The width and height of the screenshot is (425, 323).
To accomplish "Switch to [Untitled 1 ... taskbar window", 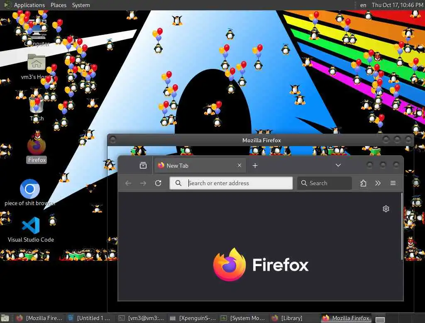I will tap(90, 318).
